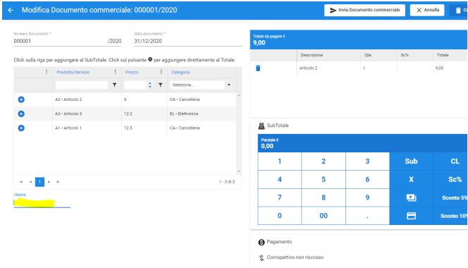Go to first page of grid
This screenshot has width=468, height=268.
point(21,182)
